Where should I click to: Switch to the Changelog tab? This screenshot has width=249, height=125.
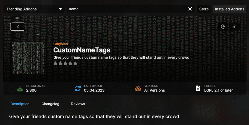coord(50,104)
